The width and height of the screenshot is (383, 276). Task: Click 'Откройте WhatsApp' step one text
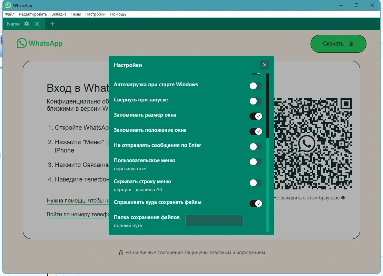81,128
